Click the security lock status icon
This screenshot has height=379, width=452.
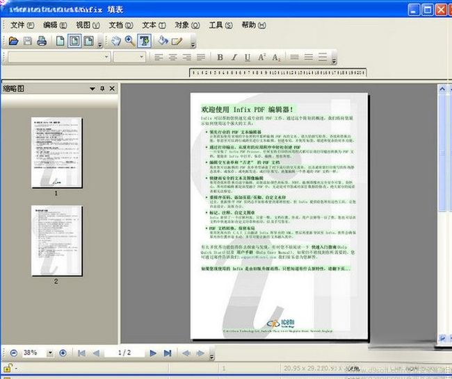[x=8, y=368]
